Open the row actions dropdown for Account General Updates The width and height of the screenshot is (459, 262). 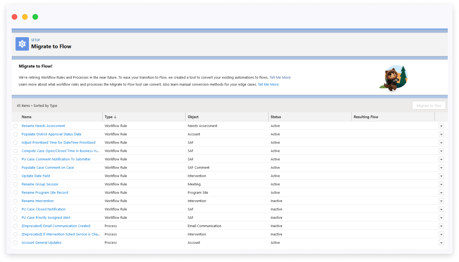[441, 243]
